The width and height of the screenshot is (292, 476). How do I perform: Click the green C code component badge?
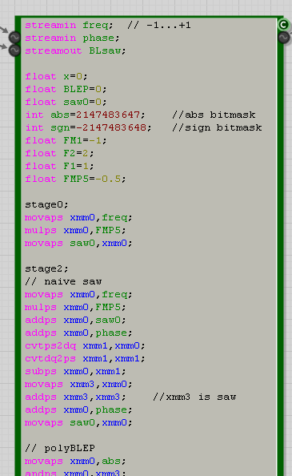(283, 24)
